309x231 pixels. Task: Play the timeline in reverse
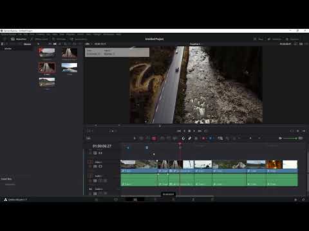pos(184,131)
